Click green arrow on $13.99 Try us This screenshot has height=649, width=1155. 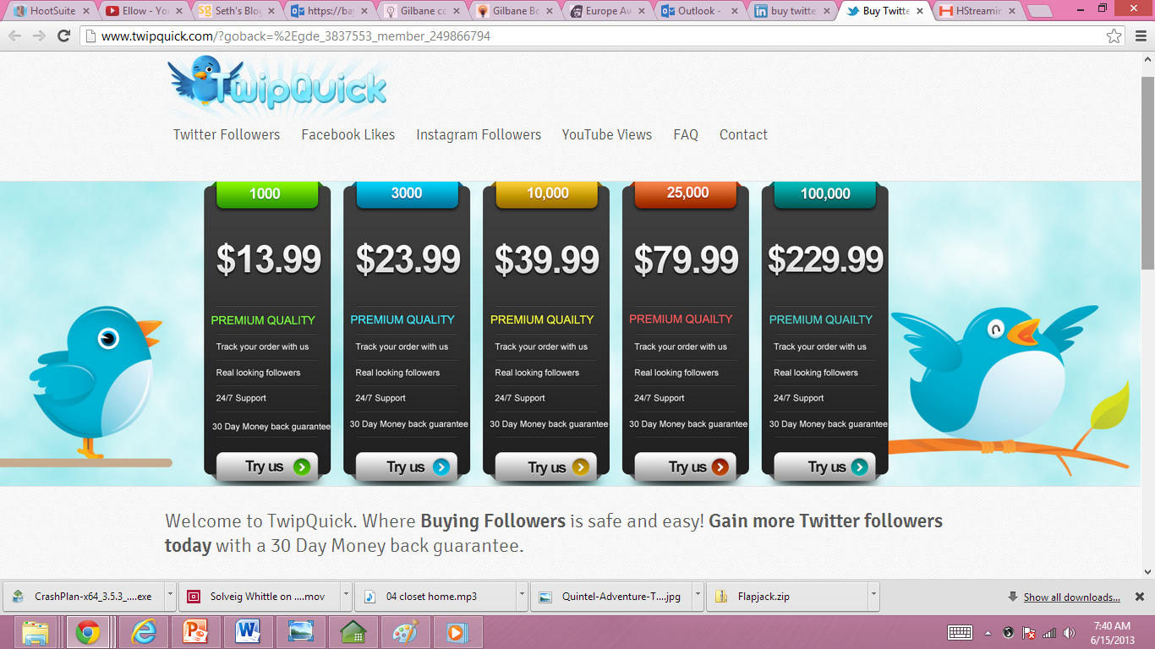pos(302,466)
